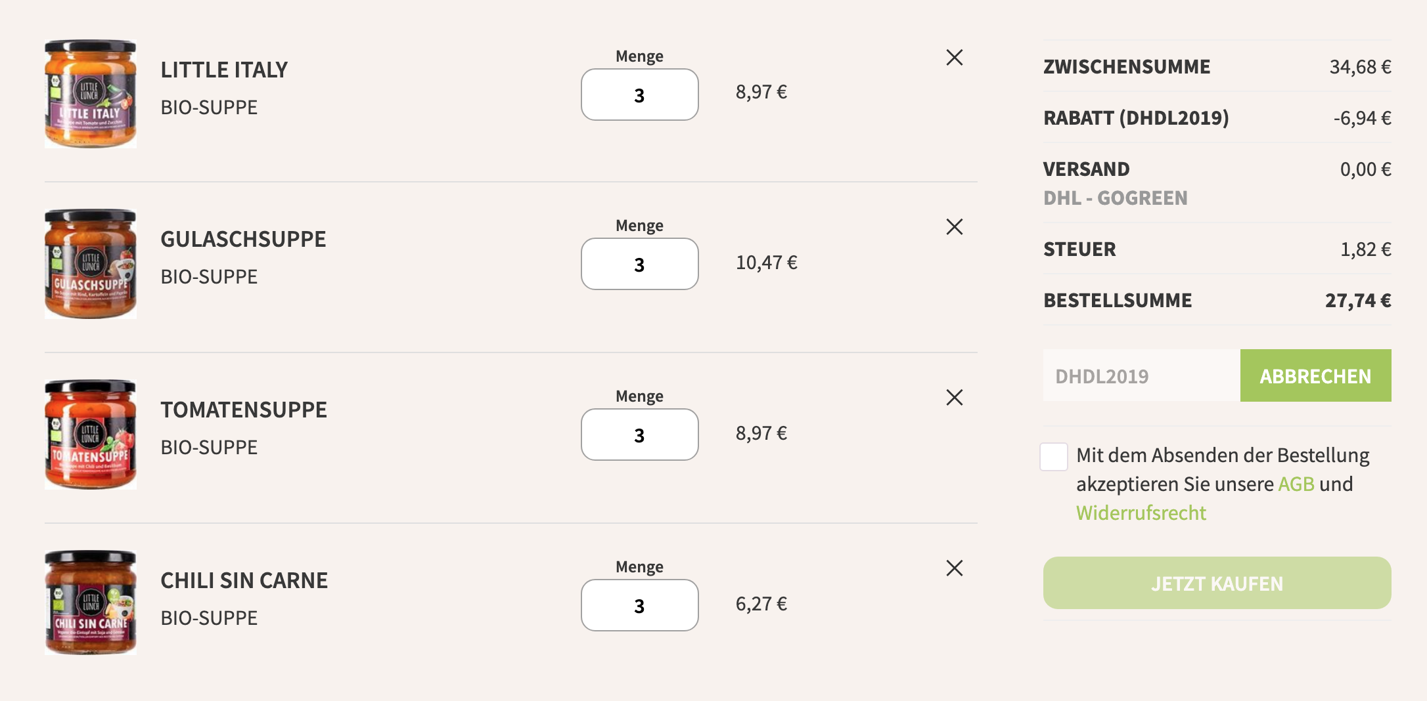Open the CHILI SIN CARNE product title
1427x701 pixels.
(x=244, y=580)
